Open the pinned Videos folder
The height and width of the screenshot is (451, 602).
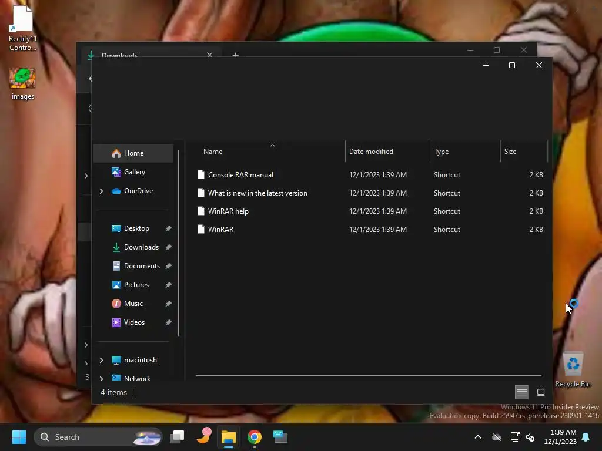tap(134, 322)
